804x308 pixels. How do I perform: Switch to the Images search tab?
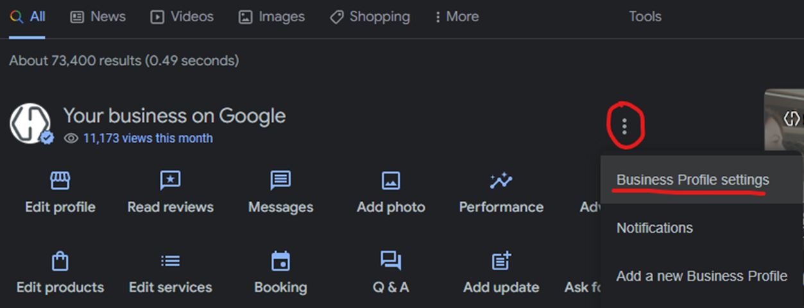tap(271, 17)
